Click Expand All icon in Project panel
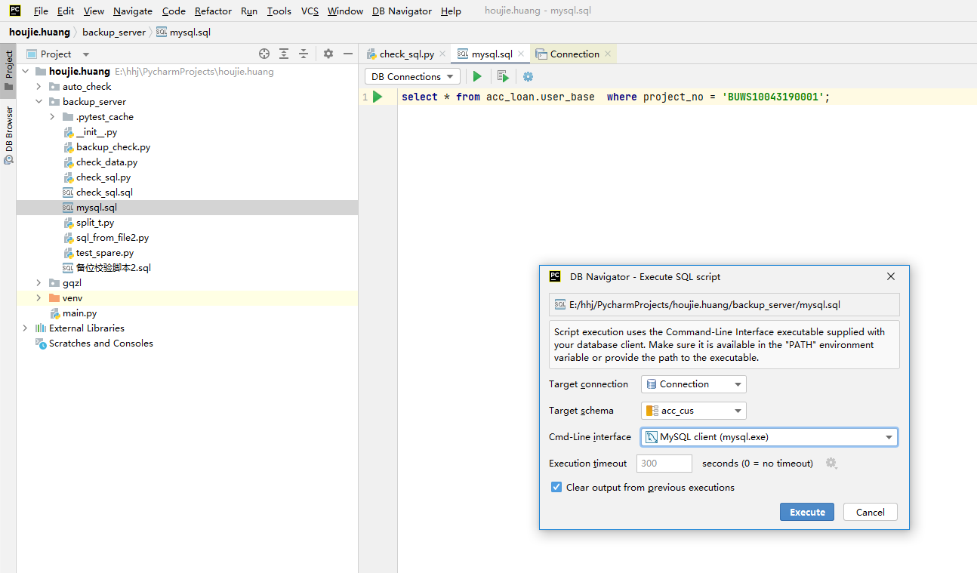Viewport: 977px width, 573px height. point(284,54)
